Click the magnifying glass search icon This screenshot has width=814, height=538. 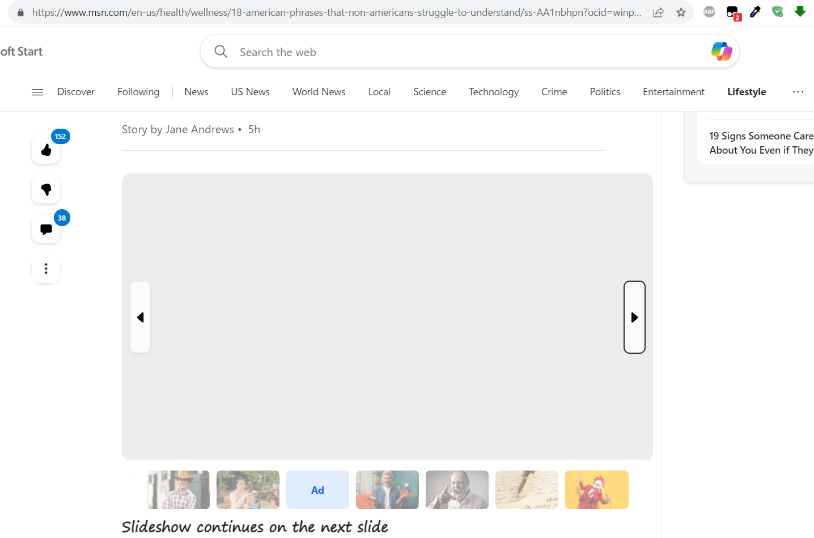[221, 52]
